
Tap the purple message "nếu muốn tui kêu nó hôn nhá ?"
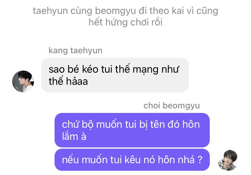coord(132,160)
